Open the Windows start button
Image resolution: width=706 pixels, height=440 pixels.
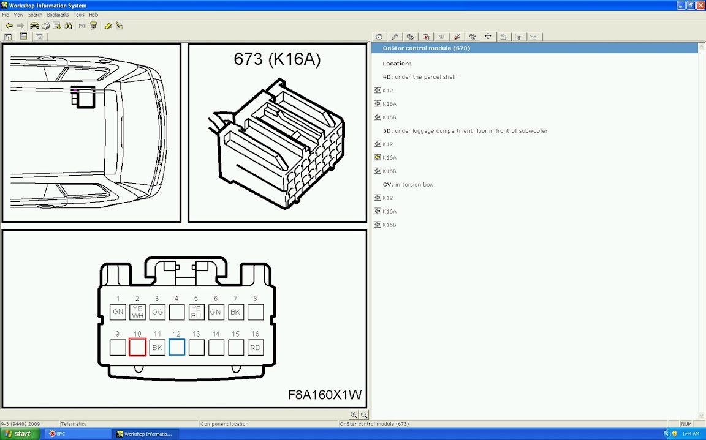coord(20,434)
